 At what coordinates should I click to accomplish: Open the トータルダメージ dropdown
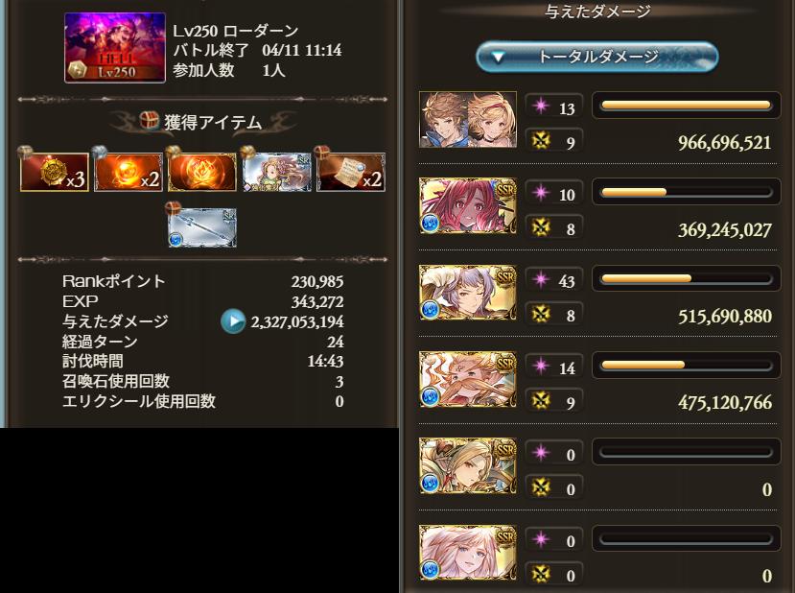[x=596, y=57]
